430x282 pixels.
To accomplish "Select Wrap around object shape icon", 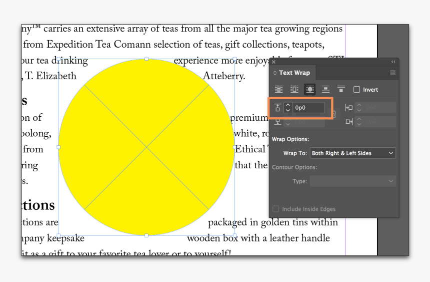I will (310, 89).
